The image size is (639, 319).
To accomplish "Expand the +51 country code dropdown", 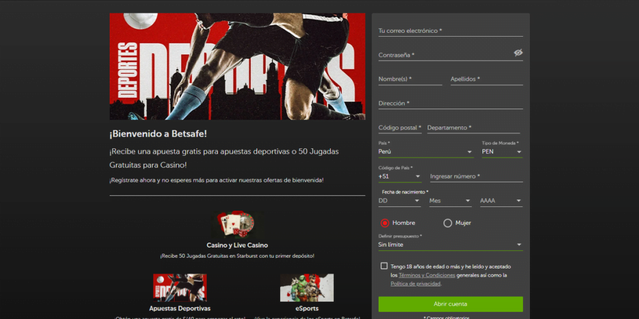I will (x=399, y=176).
